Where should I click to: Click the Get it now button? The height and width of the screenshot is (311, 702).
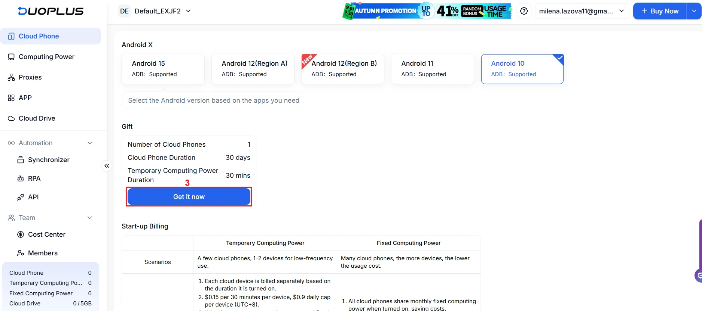189,197
